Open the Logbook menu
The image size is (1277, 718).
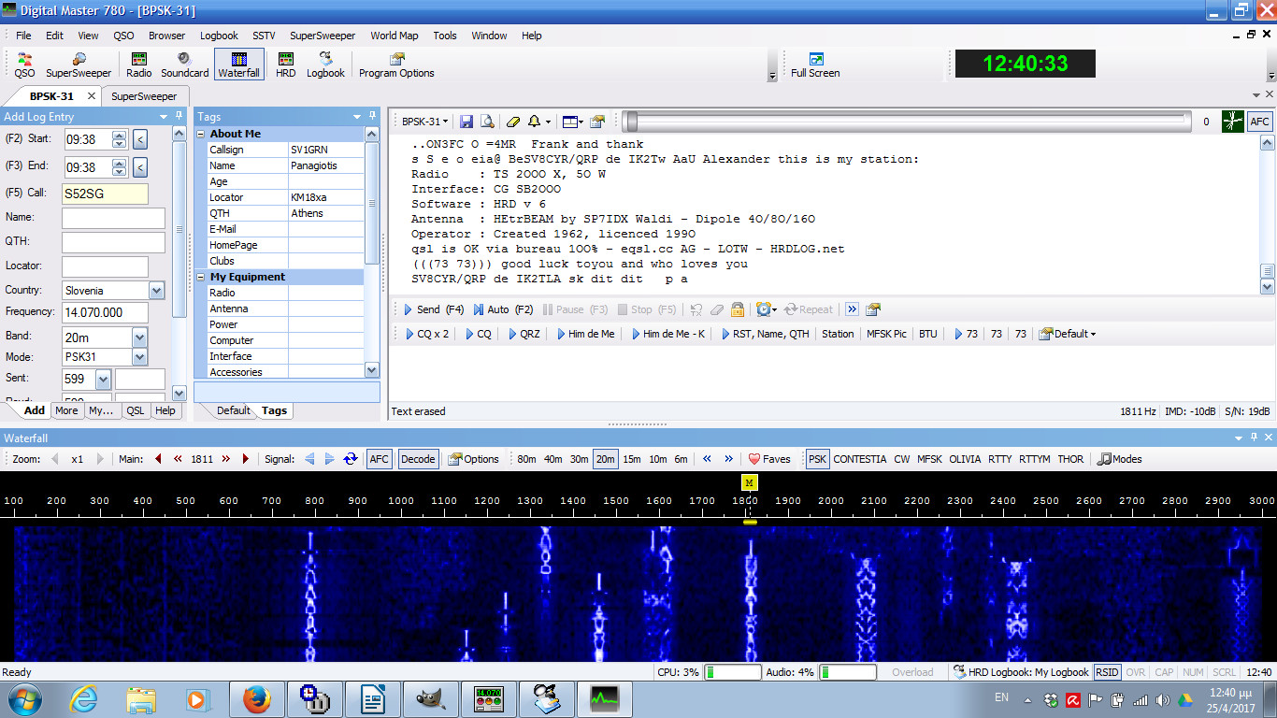pos(219,36)
